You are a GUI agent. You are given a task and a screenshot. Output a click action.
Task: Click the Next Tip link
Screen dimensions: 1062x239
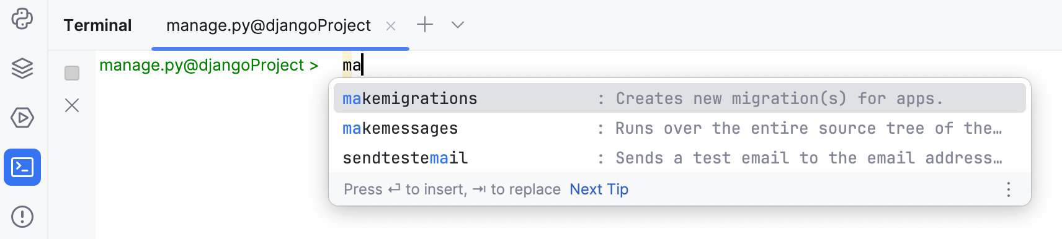pos(599,189)
